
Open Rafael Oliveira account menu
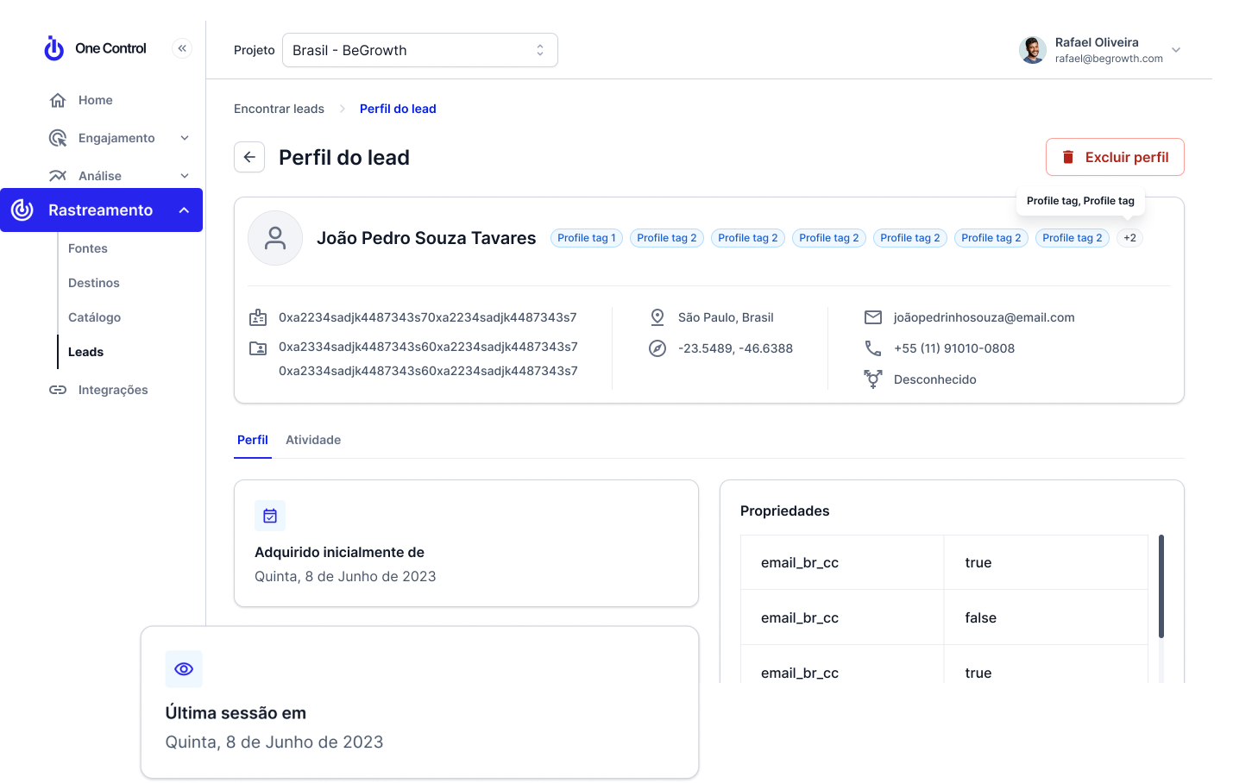[1175, 50]
